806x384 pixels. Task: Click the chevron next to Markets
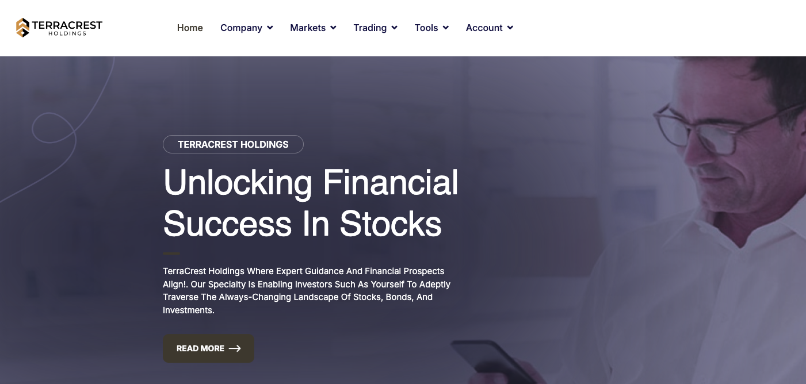pos(333,28)
